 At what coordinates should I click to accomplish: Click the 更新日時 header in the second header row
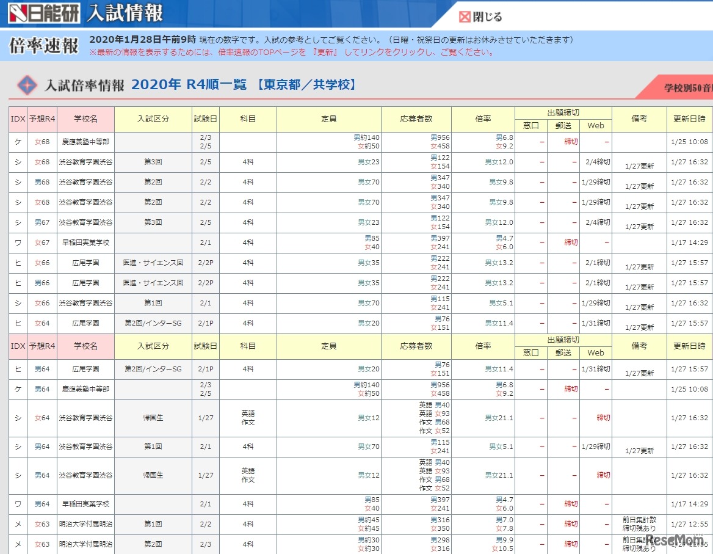(x=689, y=346)
